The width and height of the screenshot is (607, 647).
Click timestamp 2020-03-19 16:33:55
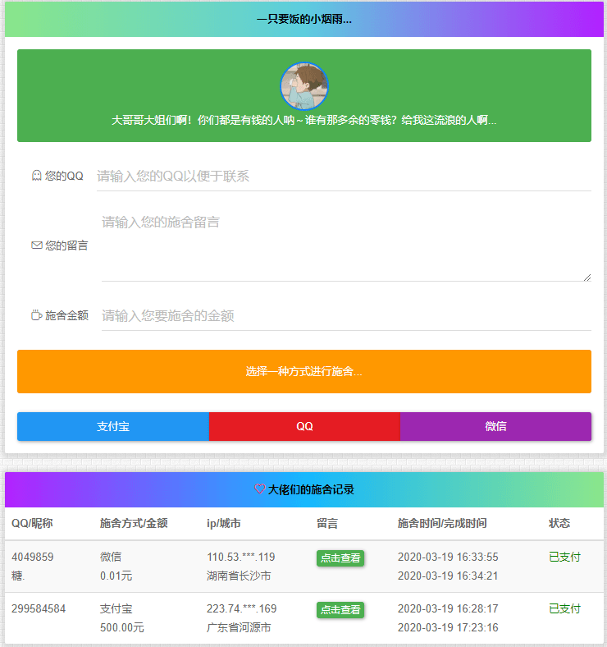point(448,557)
